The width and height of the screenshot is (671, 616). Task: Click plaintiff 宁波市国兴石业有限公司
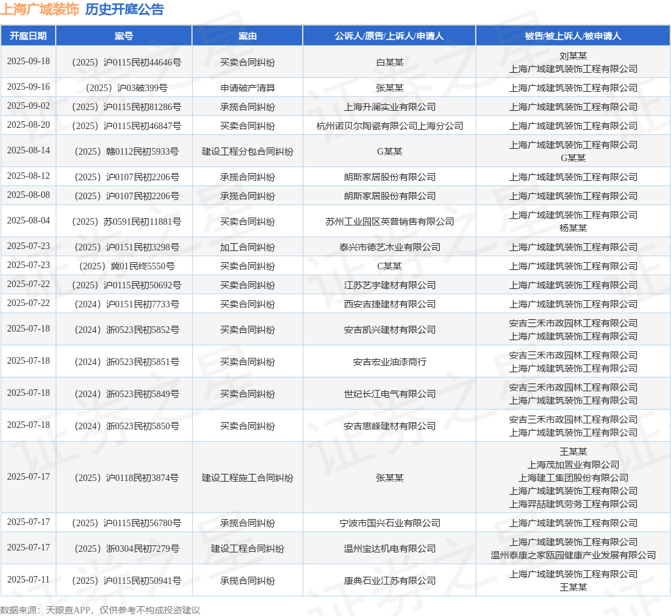coord(389,524)
